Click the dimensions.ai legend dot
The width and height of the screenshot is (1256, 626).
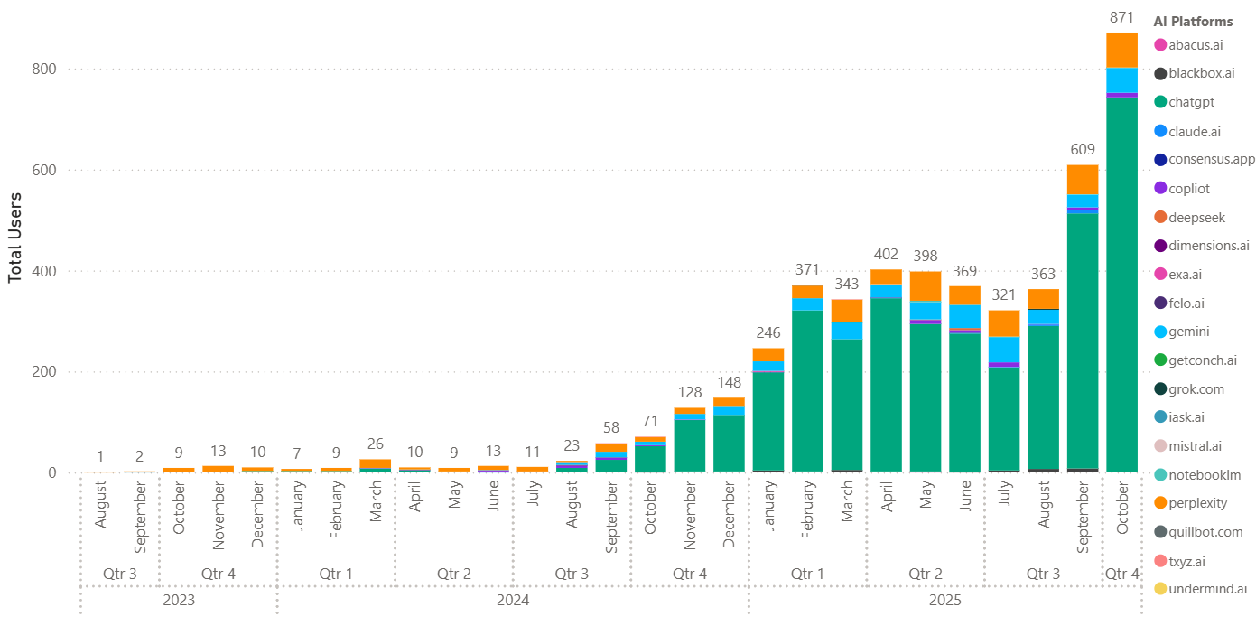pos(1160,245)
